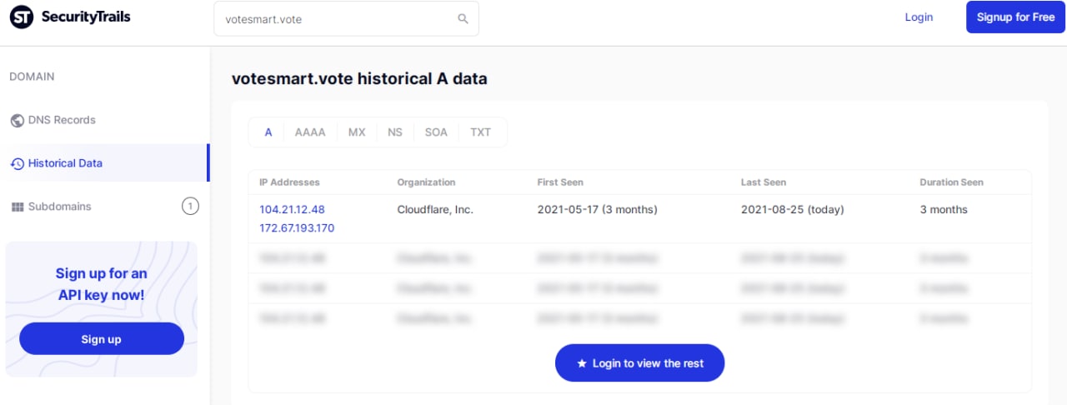Click the Signup for Free button
1067x405 pixels.
(x=1016, y=17)
